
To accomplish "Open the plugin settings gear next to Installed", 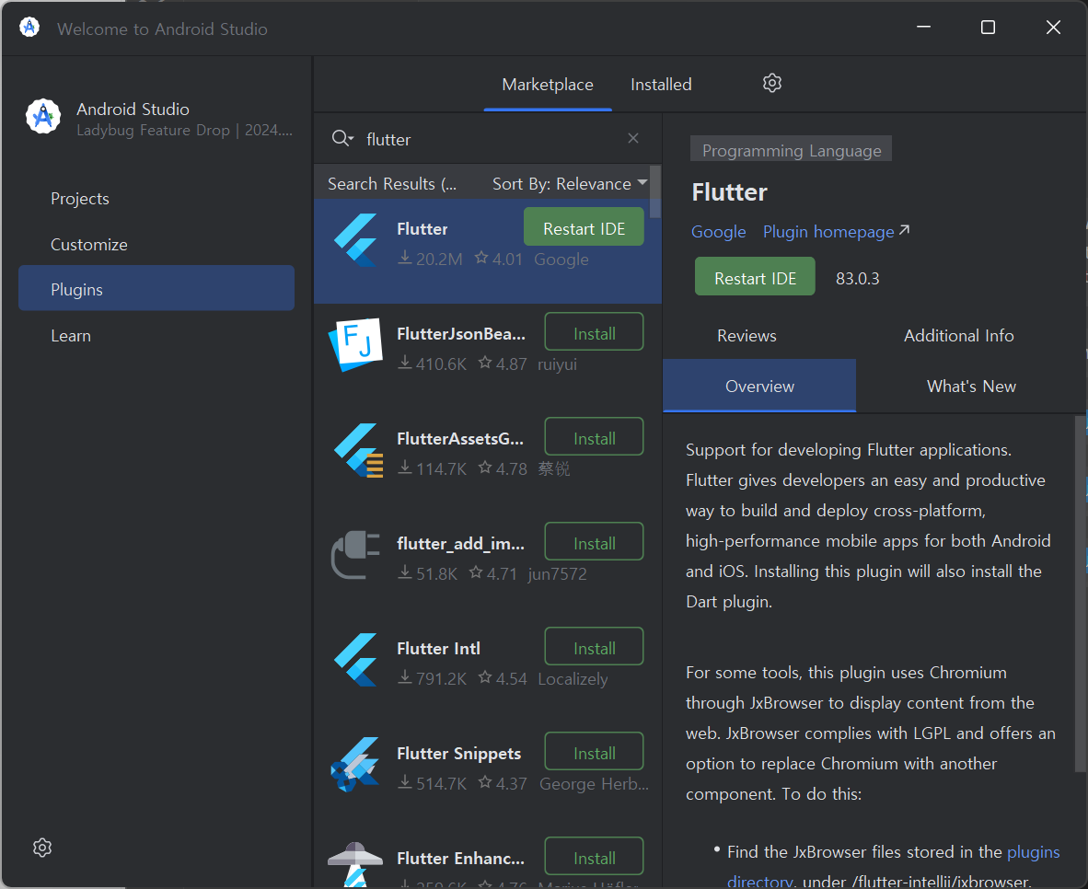I will [771, 83].
